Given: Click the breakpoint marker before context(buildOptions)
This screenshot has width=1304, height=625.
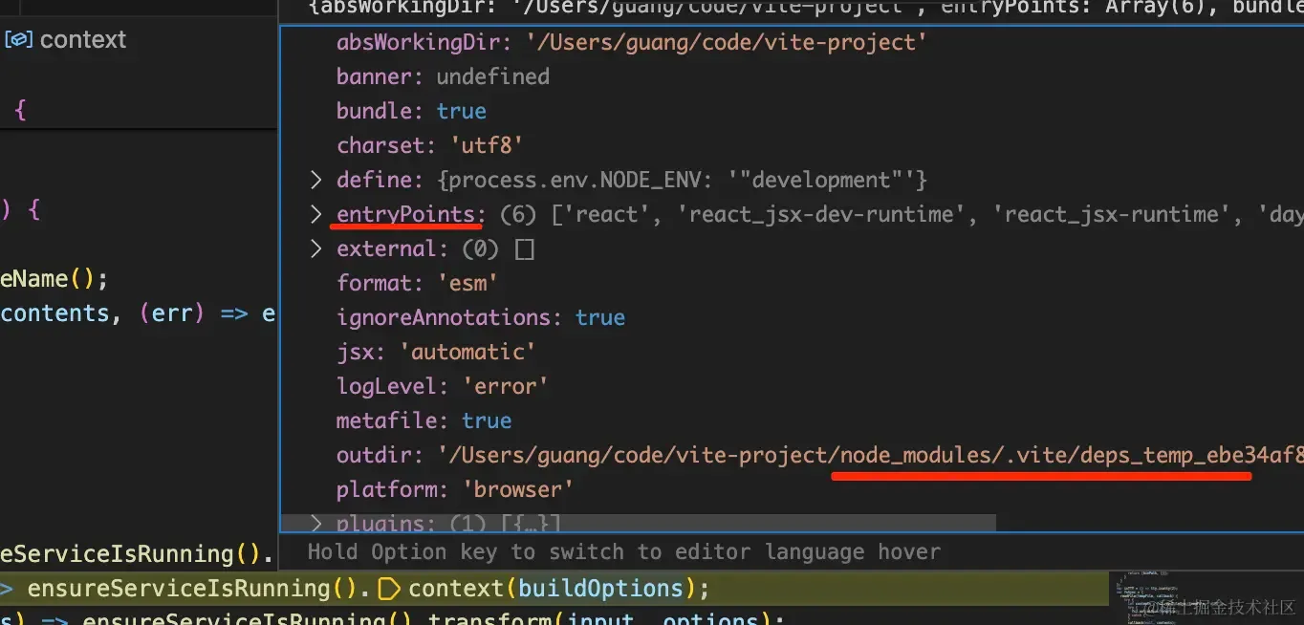Looking at the screenshot, I should (389, 589).
